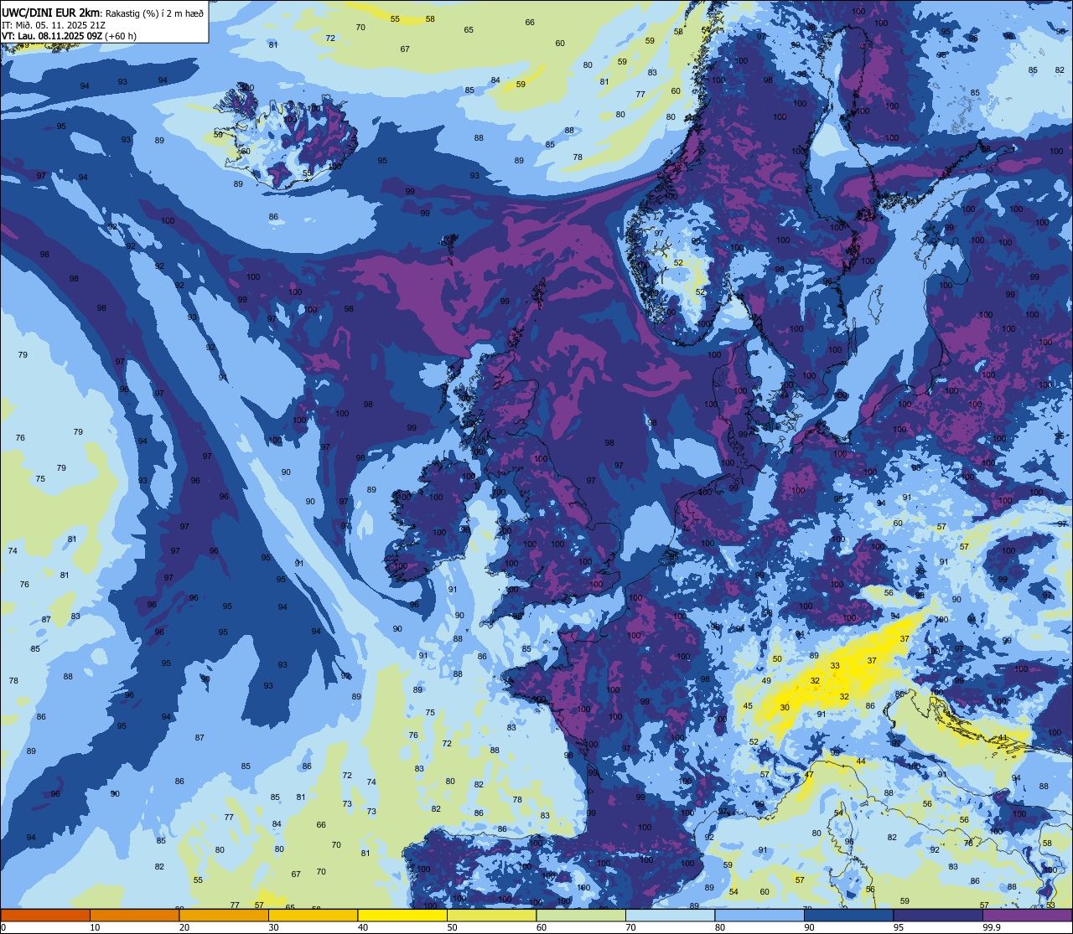Select the navy 95–99.9 legend swatch
The image size is (1073, 934).
pos(939,915)
